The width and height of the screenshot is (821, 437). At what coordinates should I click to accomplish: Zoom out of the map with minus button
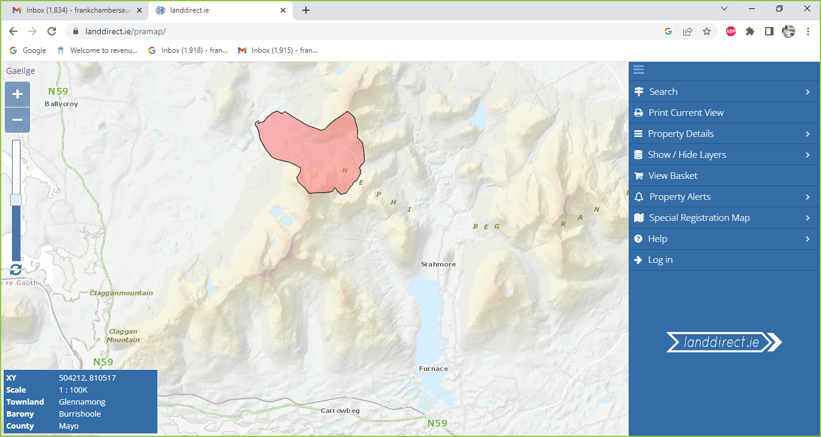17,120
